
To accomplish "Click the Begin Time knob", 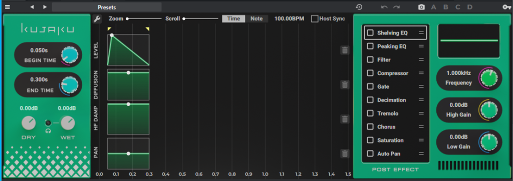I will pos(70,55).
